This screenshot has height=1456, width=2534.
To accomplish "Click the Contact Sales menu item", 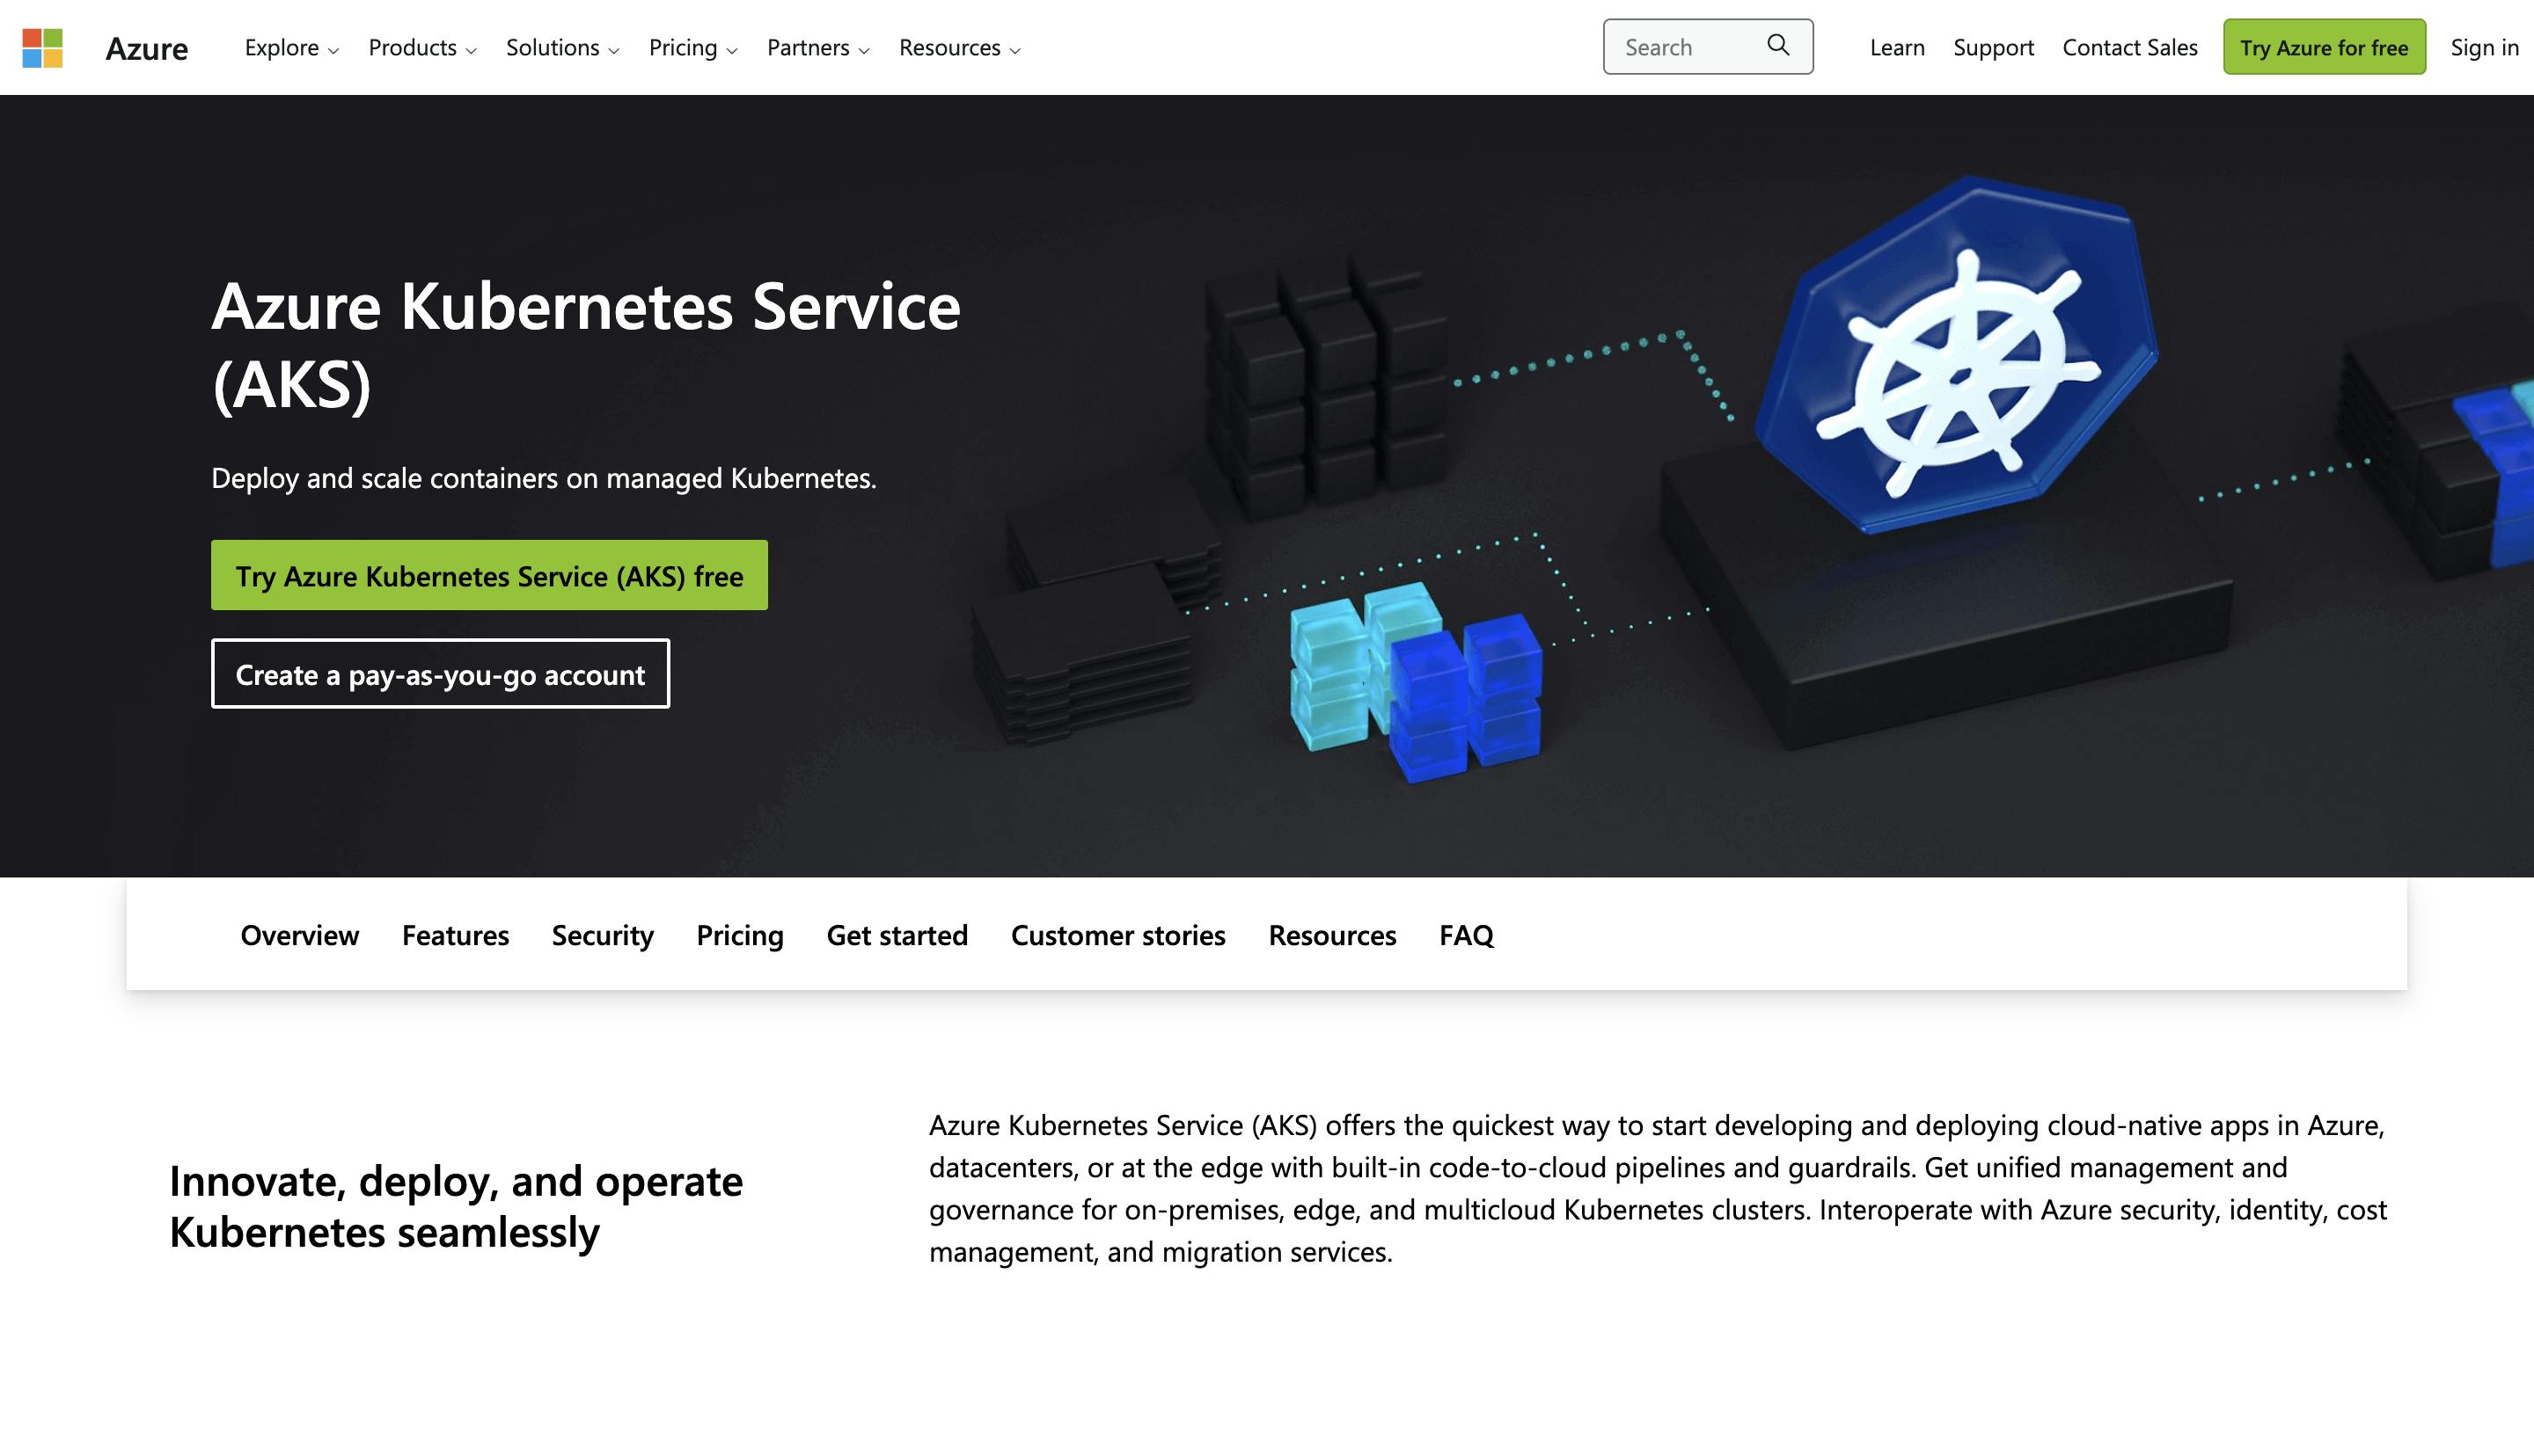I will pos(2130,45).
